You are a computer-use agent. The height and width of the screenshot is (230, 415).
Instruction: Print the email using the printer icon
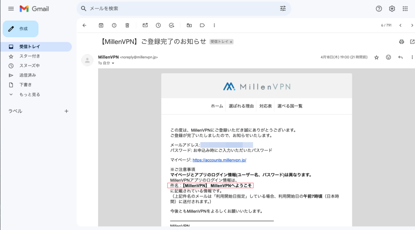tap(401, 42)
